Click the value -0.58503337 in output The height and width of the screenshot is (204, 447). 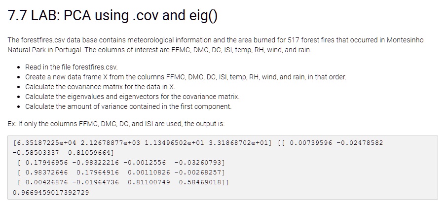pos(36,153)
